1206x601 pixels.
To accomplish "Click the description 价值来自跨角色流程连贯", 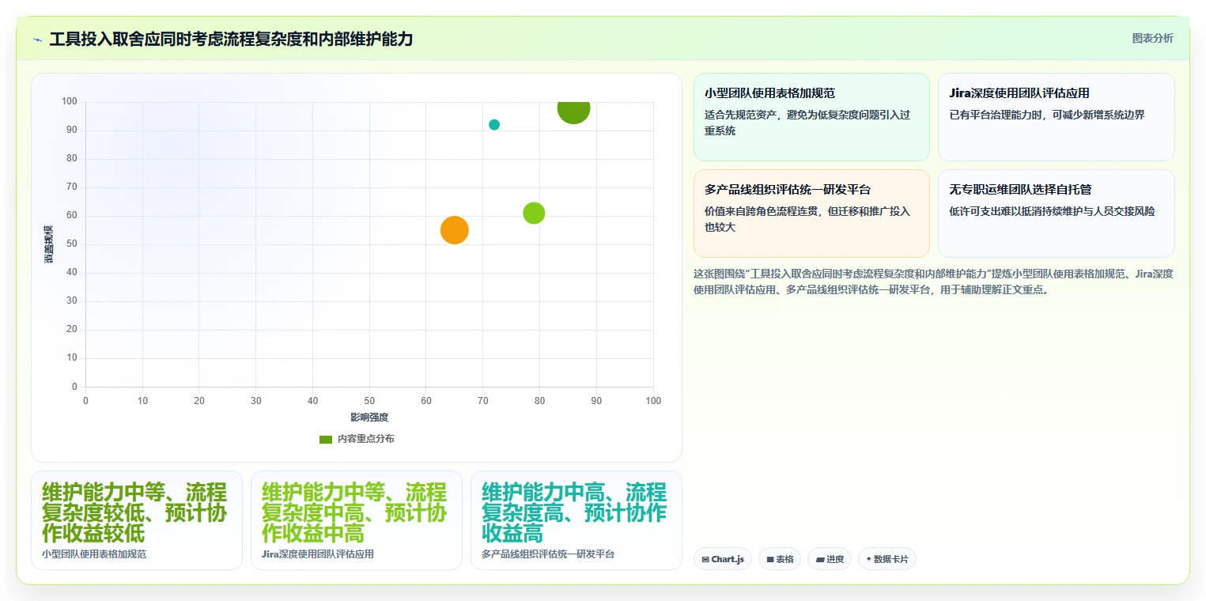I will 807,219.
